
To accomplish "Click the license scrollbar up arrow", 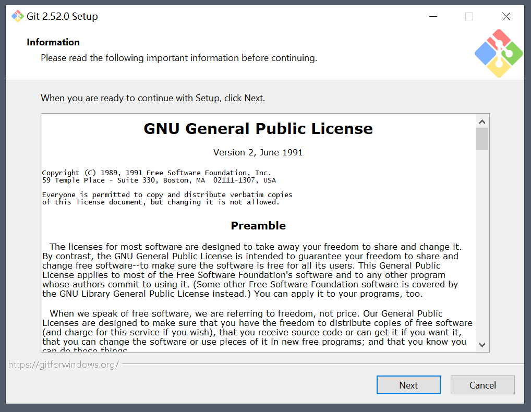I will (482, 122).
